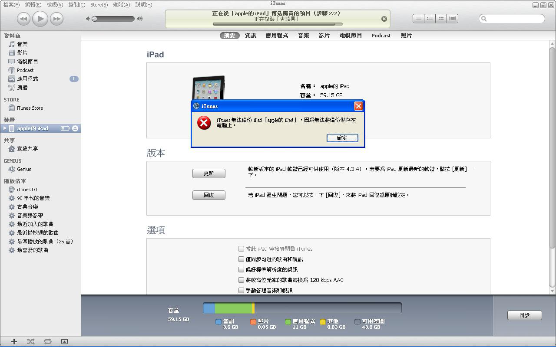The height and width of the screenshot is (347, 556).
Task: Open the 編輯(E) menu
Action: (x=33, y=5)
